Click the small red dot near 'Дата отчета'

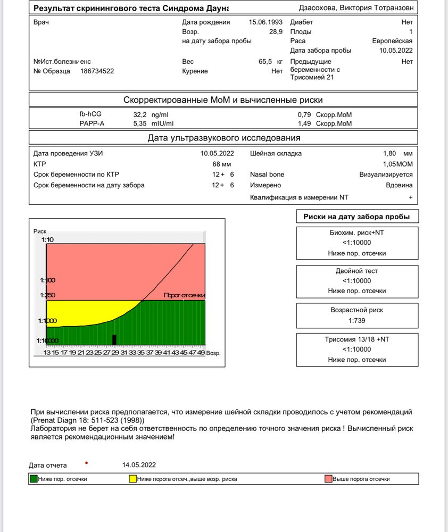pyautogui.click(x=86, y=462)
